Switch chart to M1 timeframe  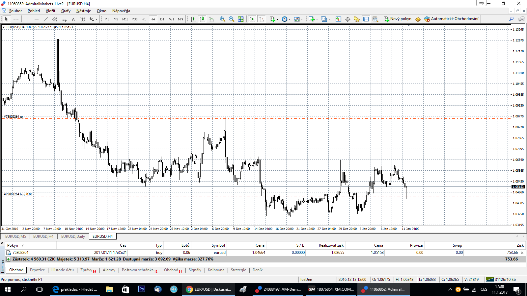tap(107, 19)
